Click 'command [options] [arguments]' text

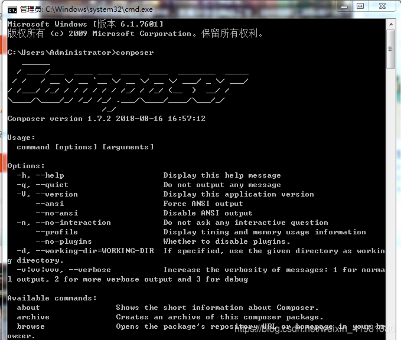click(86, 147)
